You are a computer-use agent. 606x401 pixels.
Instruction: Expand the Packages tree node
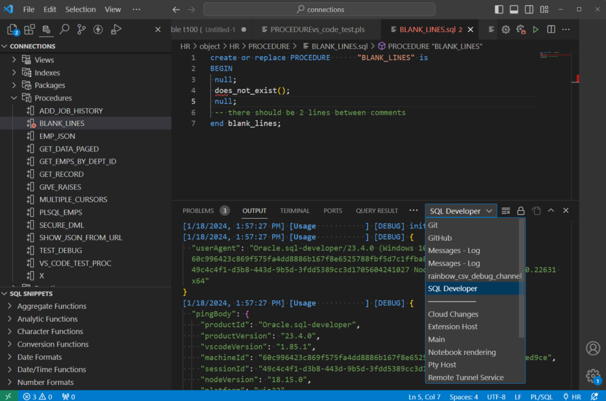(x=14, y=85)
